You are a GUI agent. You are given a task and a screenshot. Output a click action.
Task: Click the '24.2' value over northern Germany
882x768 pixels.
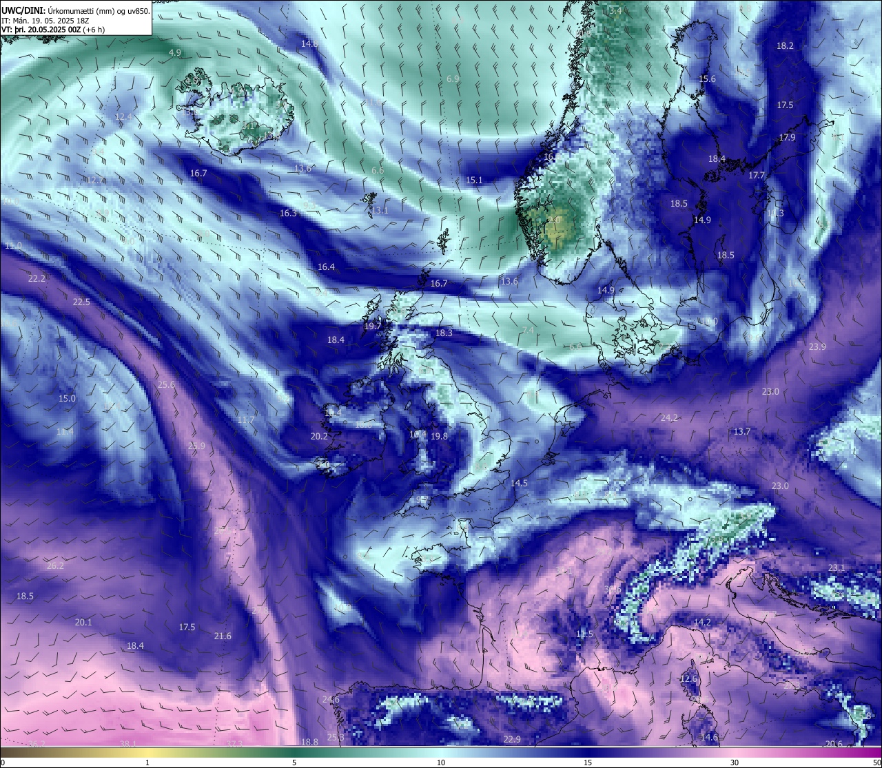click(669, 418)
